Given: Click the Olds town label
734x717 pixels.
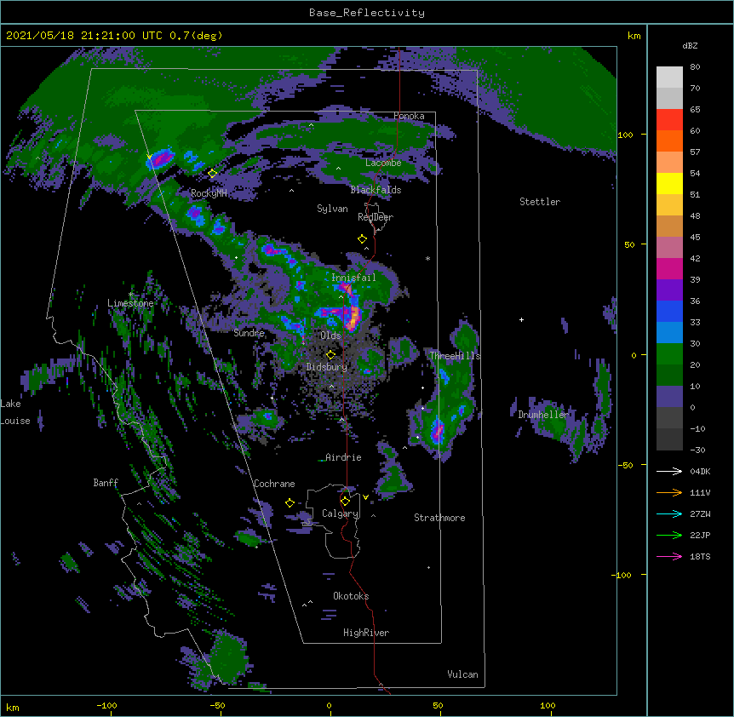Looking at the screenshot, I should pyautogui.click(x=330, y=336).
